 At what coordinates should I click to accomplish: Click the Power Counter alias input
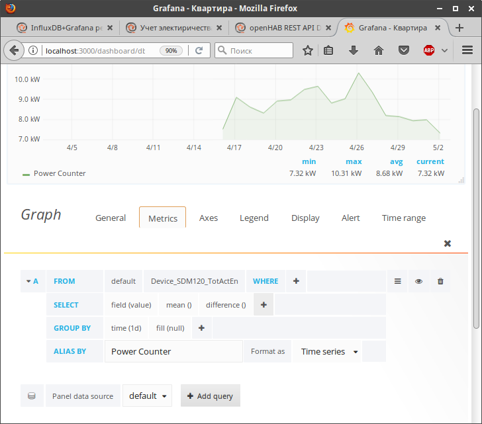click(173, 351)
